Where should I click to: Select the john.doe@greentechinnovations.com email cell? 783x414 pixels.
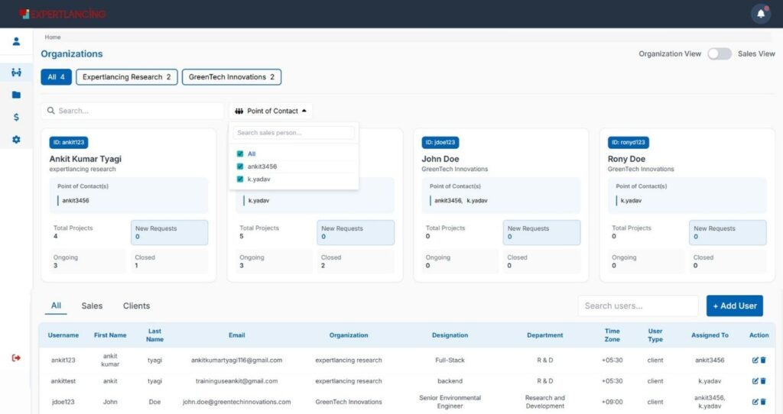pos(237,402)
